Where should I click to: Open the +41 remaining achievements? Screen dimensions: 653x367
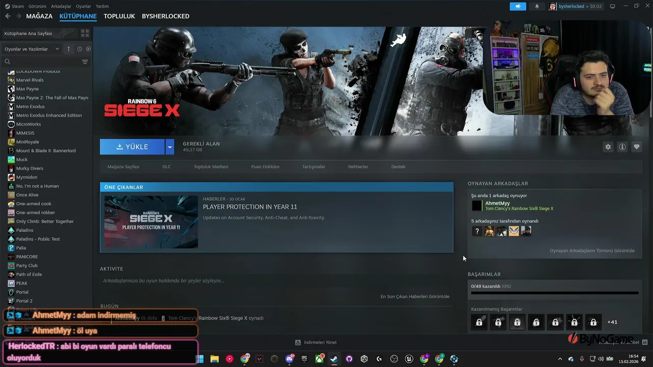coord(612,322)
